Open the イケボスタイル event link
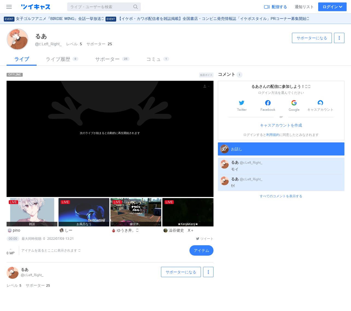351x311 pixels. (x=213, y=19)
